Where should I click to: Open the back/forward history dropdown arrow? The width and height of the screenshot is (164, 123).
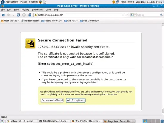[x=13, y=15]
